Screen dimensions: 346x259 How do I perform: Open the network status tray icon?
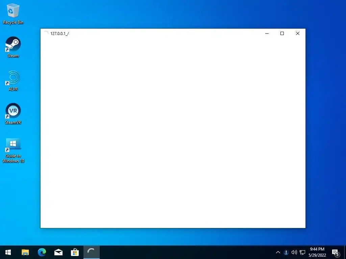coord(302,252)
